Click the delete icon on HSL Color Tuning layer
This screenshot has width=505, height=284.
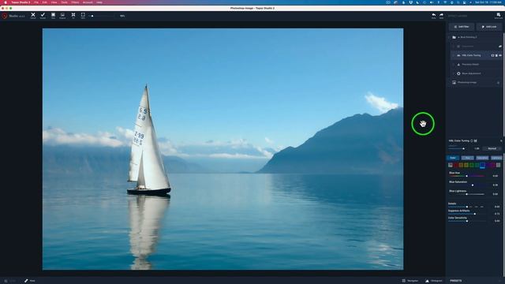click(496, 55)
